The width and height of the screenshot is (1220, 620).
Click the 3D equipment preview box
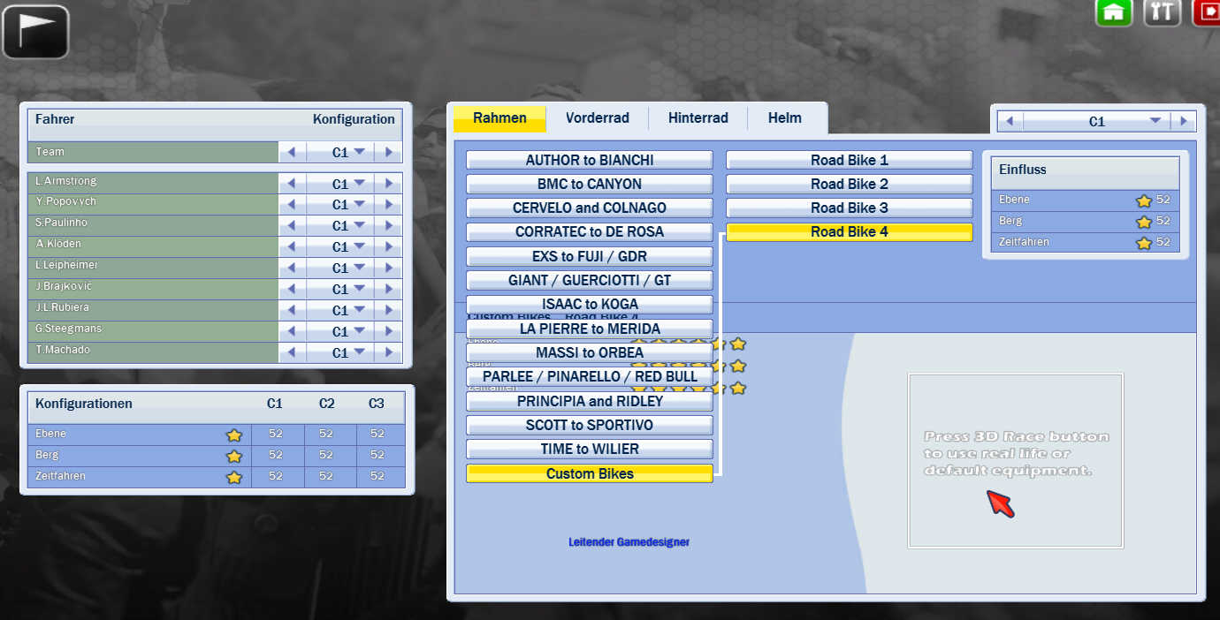tap(1015, 460)
